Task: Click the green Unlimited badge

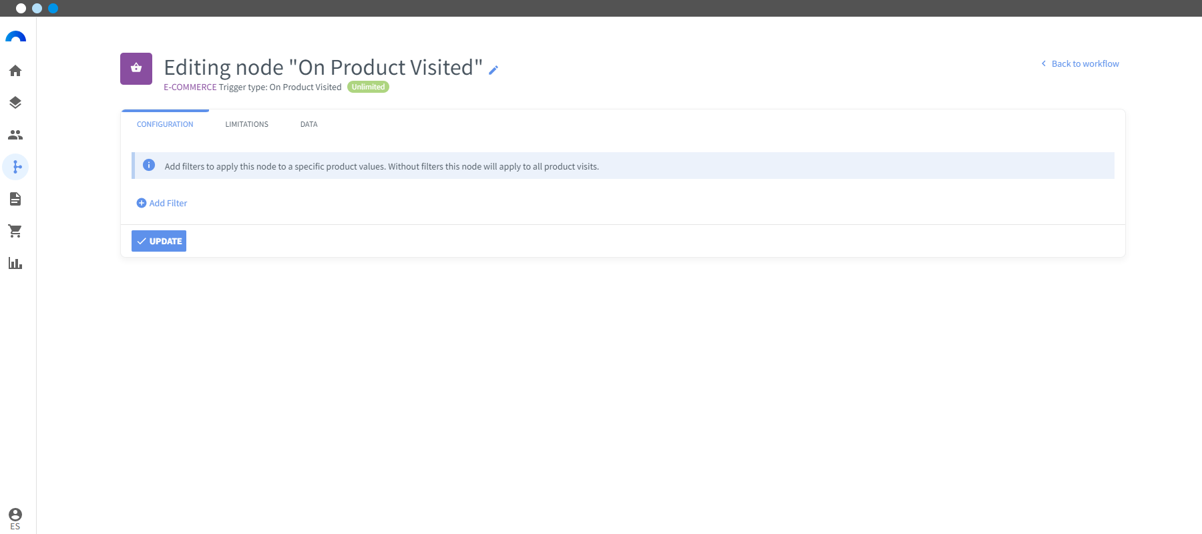Action: click(368, 87)
